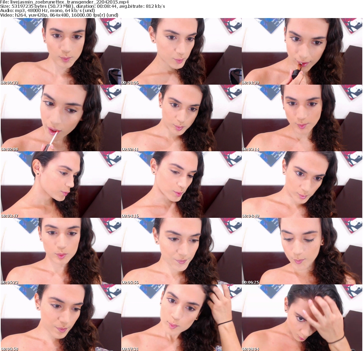
Task: Open the frame stamped 00:02:08
Action: (x=61, y=118)
